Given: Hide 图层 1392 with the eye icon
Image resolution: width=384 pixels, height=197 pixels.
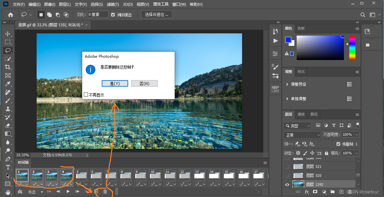Looking at the screenshot, I should pyautogui.click(x=287, y=184).
